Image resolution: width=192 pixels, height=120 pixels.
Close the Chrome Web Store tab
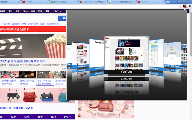pyautogui.click(x=134, y=2)
